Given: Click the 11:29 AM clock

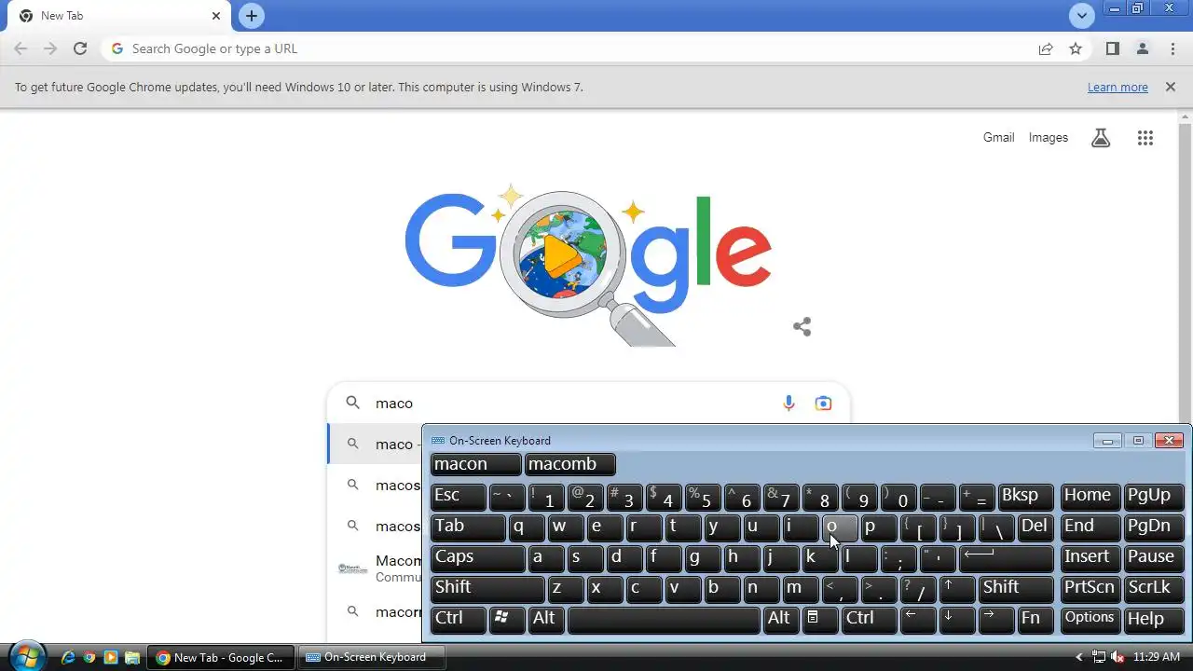Looking at the screenshot, I should [x=1157, y=657].
